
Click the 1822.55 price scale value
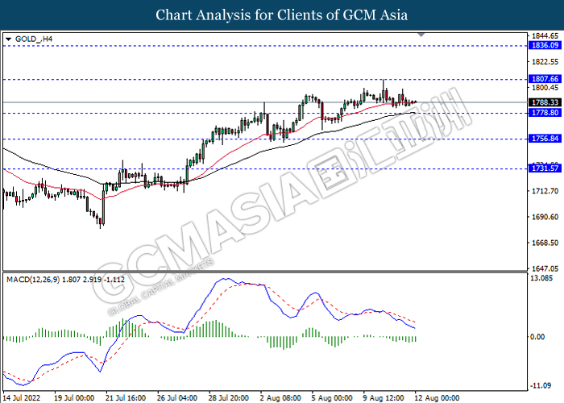[545, 62]
